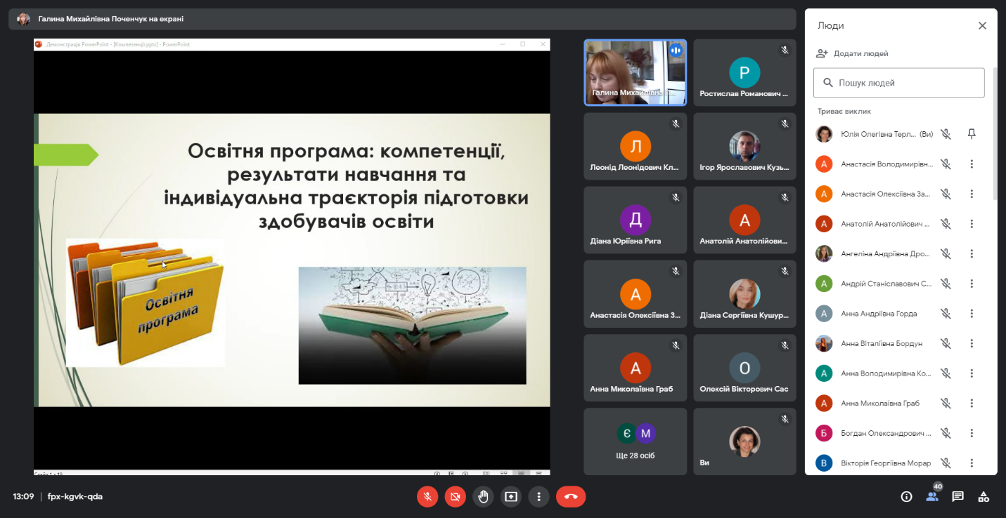
Task: Pin Юлія Олегівна using the pin icon
Action: (972, 134)
